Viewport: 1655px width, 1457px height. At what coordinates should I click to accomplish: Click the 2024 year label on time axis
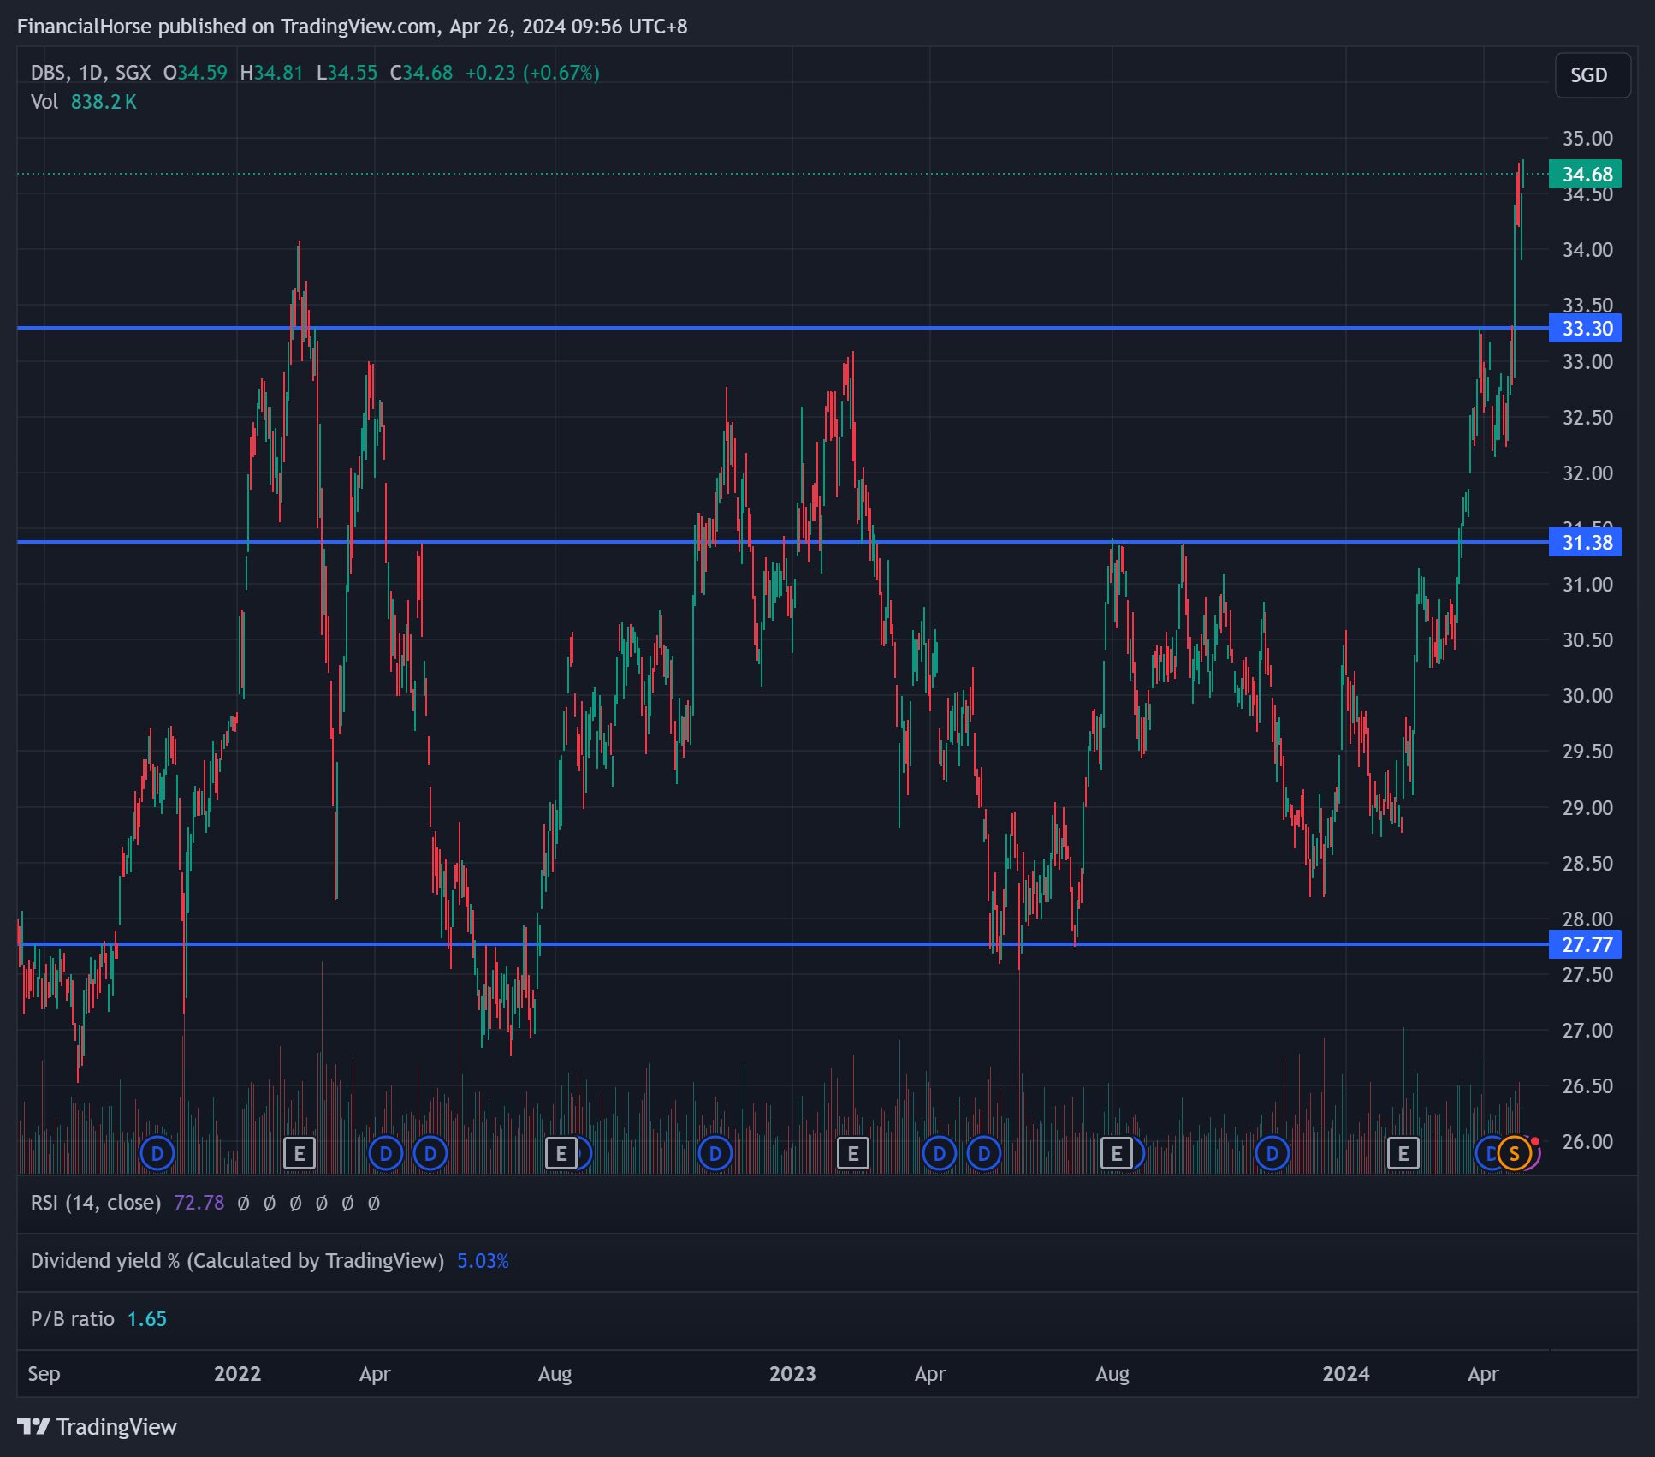tap(1346, 1374)
